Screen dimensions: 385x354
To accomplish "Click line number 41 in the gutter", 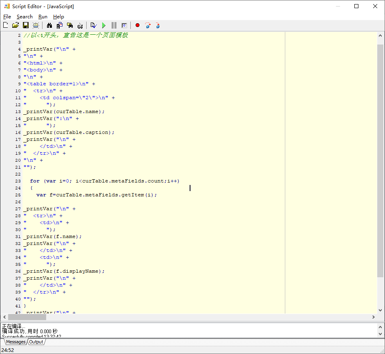I will pos(18,306).
